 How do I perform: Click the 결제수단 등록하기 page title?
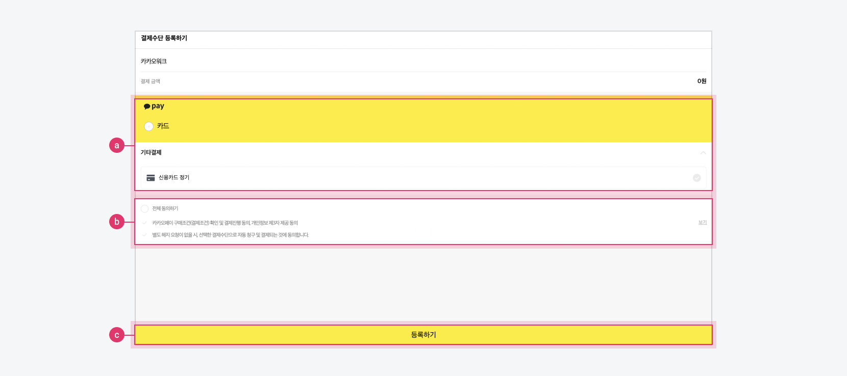pyautogui.click(x=164, y=38)
